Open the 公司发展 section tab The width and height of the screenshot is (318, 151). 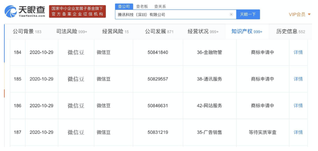click(x=159, y=31)
